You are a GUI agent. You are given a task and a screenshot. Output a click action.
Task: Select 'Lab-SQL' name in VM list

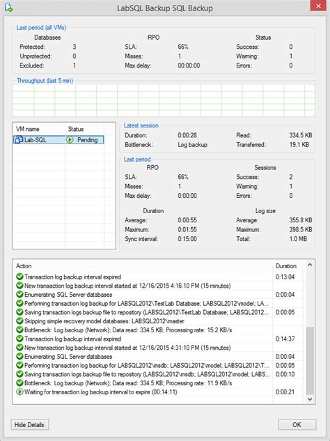(x=35, y=140)
